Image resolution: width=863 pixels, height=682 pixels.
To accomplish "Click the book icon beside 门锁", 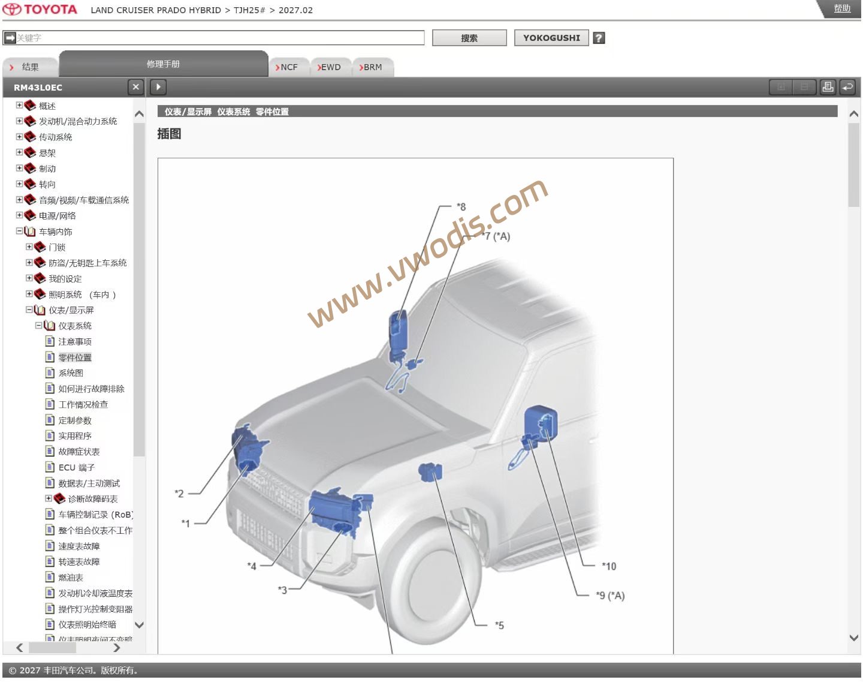I will tap(40, 247).
